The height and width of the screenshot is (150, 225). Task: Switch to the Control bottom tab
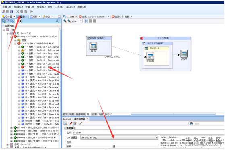94,114
